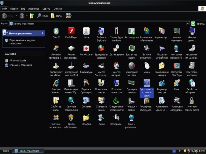Image resolution: width=206 pixels, height=154 pixels.
Task: Expand the address bar dropdown arrow
Action: (x=188, y=23)
